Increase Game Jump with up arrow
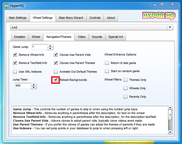 coord(50,46)
